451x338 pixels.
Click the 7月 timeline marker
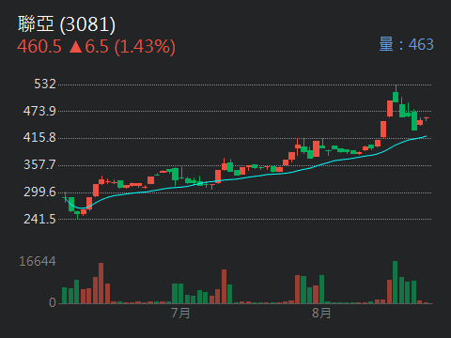point(180,313)
